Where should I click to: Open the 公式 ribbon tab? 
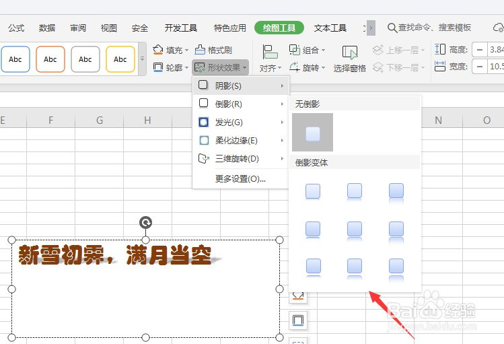[16, 28]
